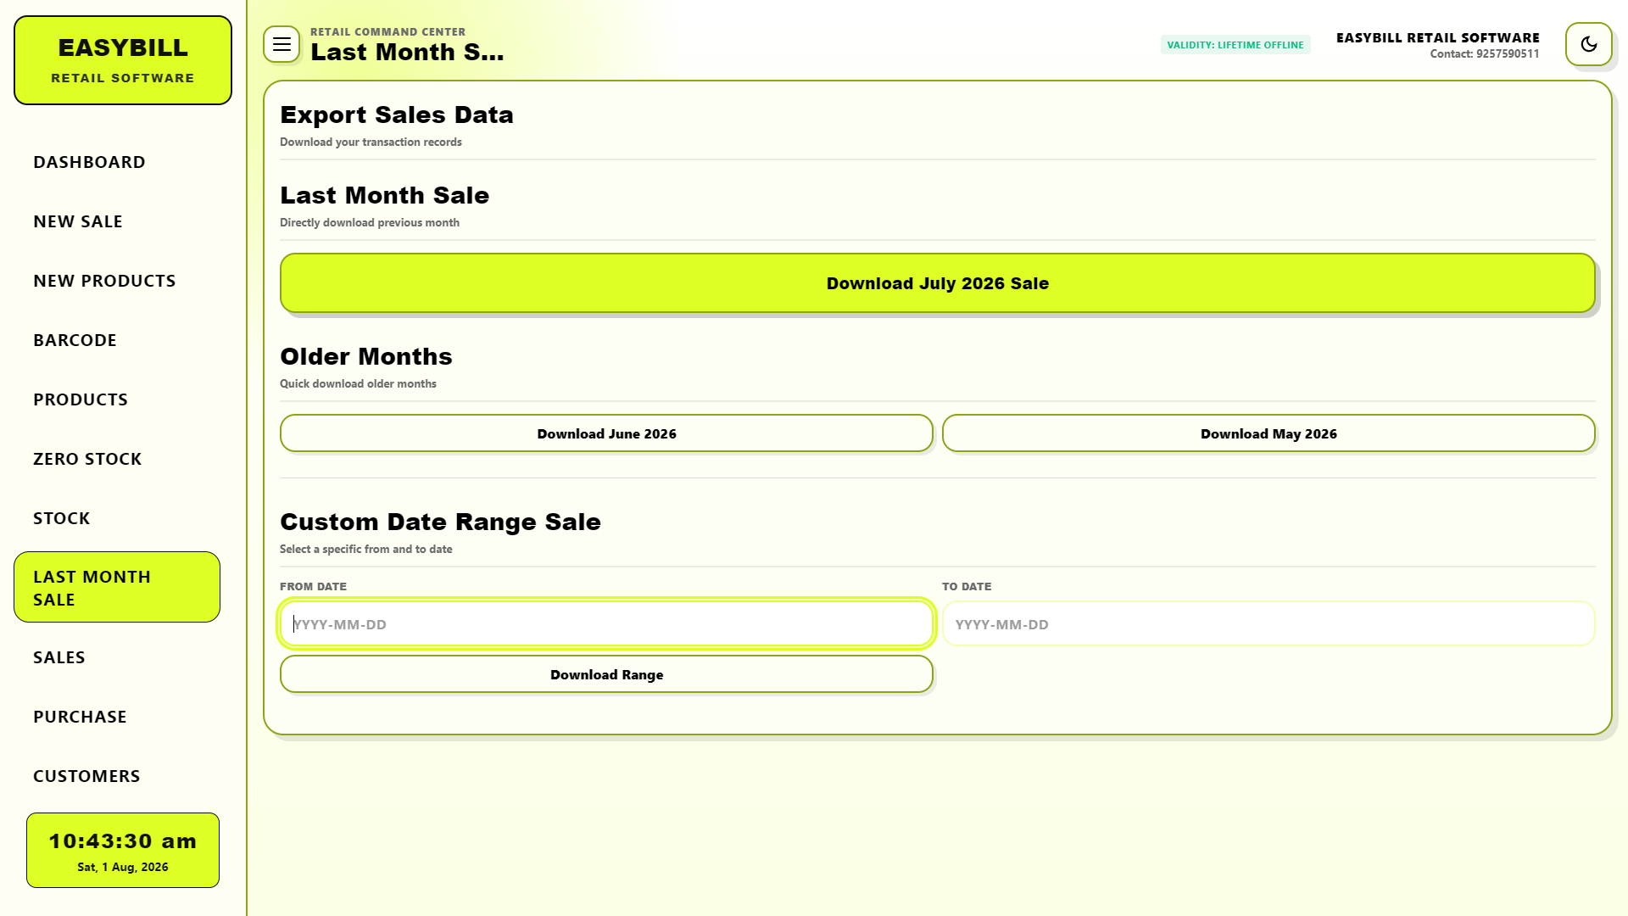The width and height of the screenshot is (1628, 916).
Task: Click the Older Months heading
Action: [x=366, y=356]
